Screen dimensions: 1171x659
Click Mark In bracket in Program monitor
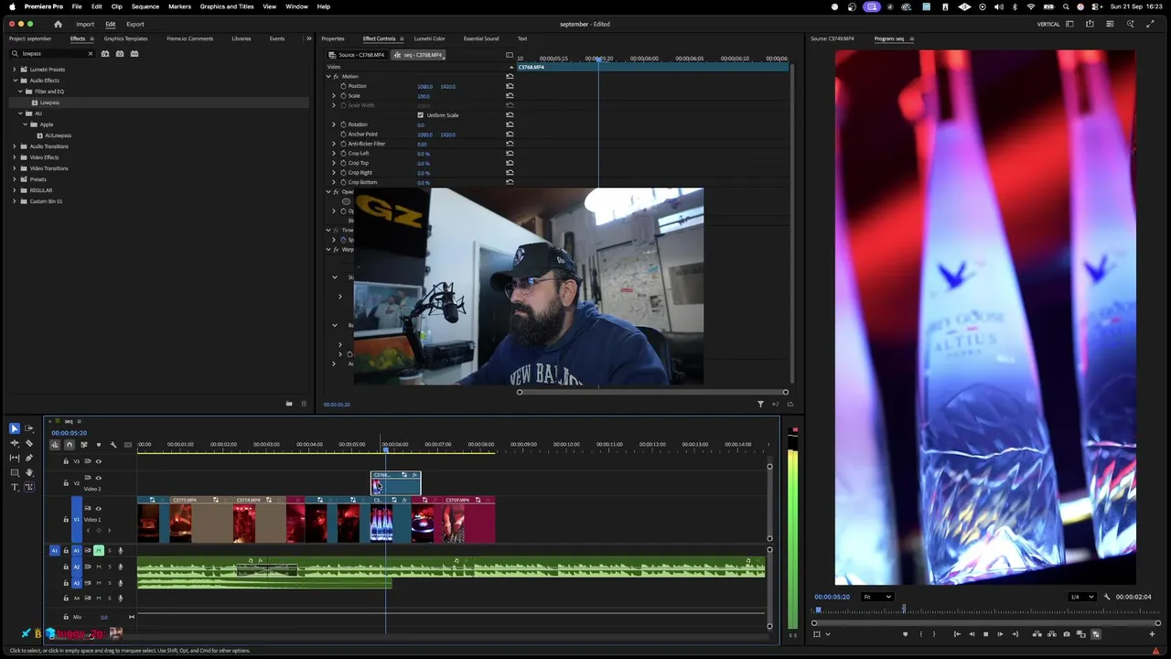coord(921,633)
